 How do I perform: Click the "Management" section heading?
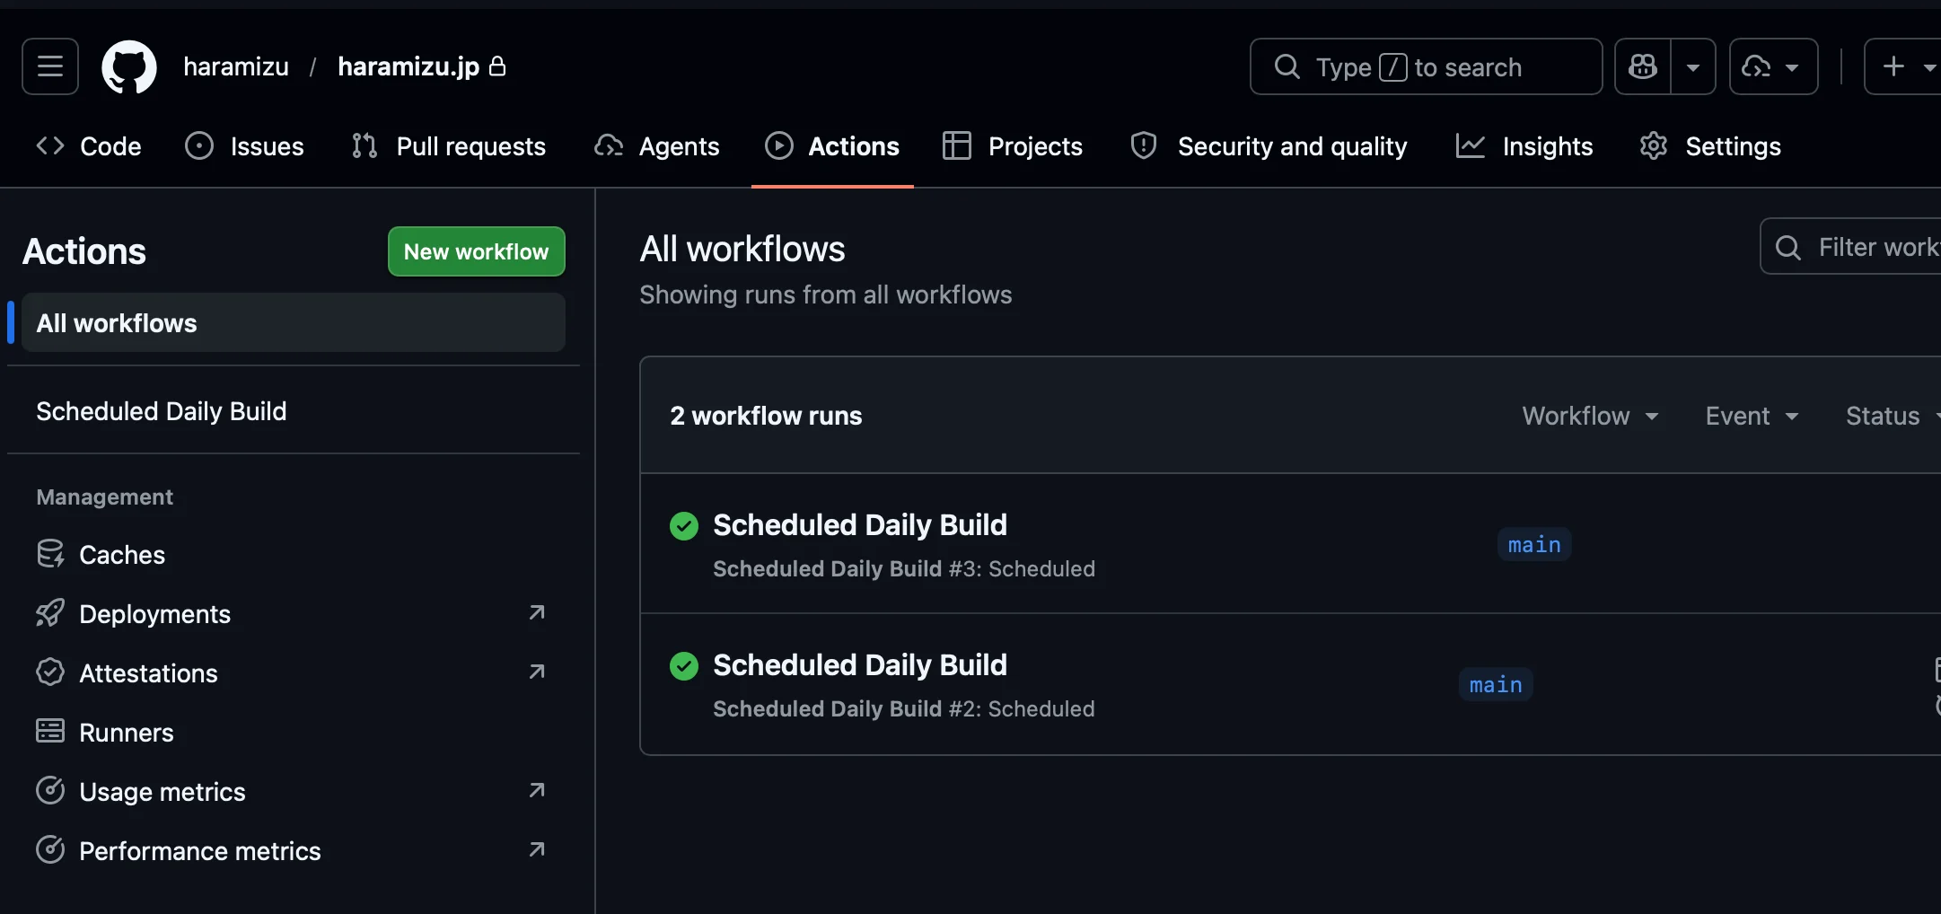point(105,497)
